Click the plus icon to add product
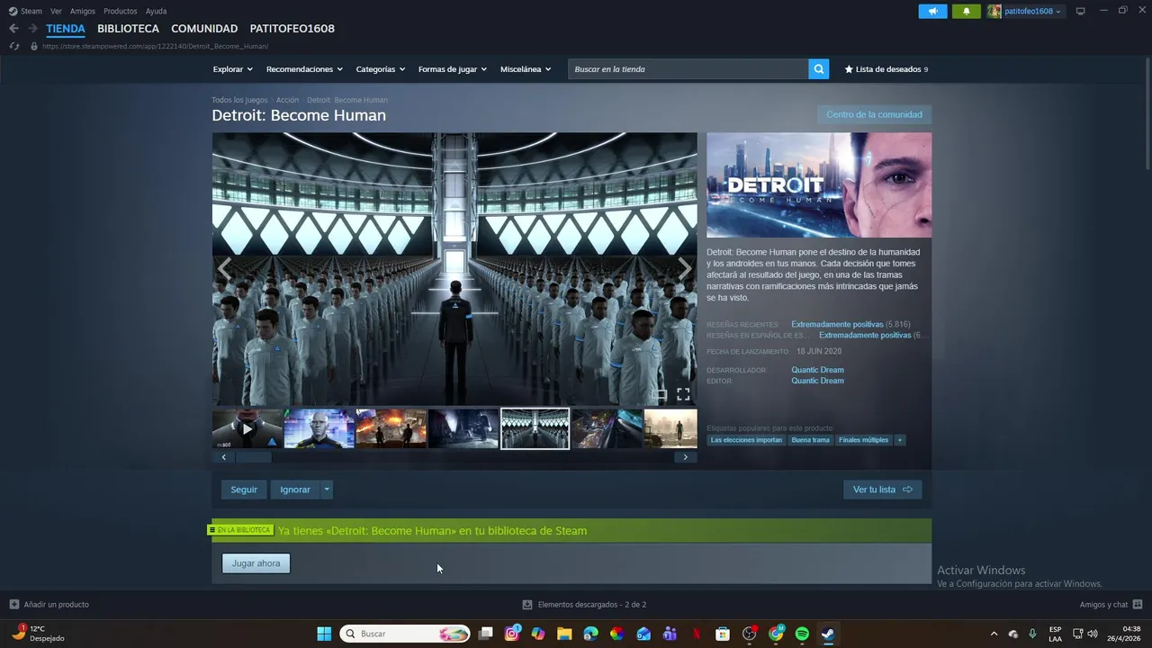 click(13, 605)
